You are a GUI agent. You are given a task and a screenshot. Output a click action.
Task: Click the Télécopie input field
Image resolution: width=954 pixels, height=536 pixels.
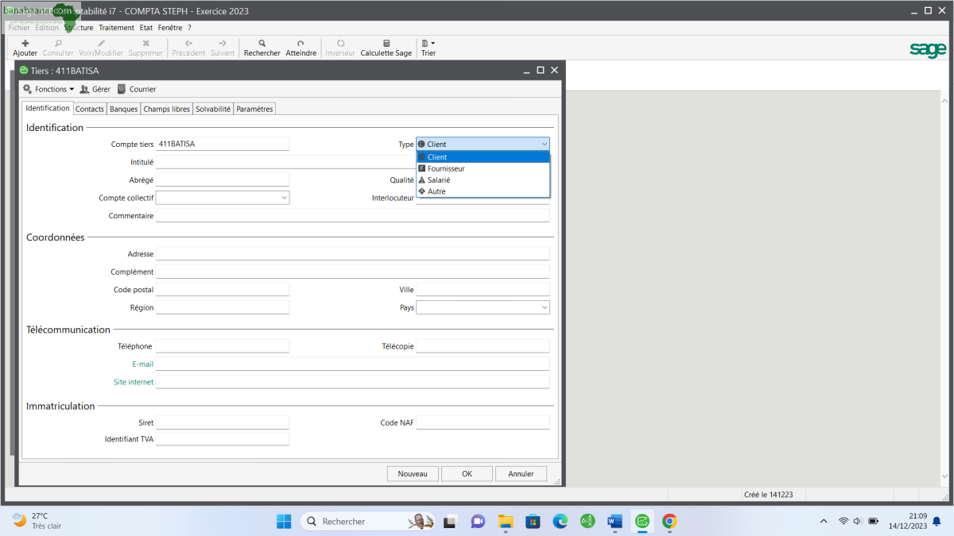[483, 346]
